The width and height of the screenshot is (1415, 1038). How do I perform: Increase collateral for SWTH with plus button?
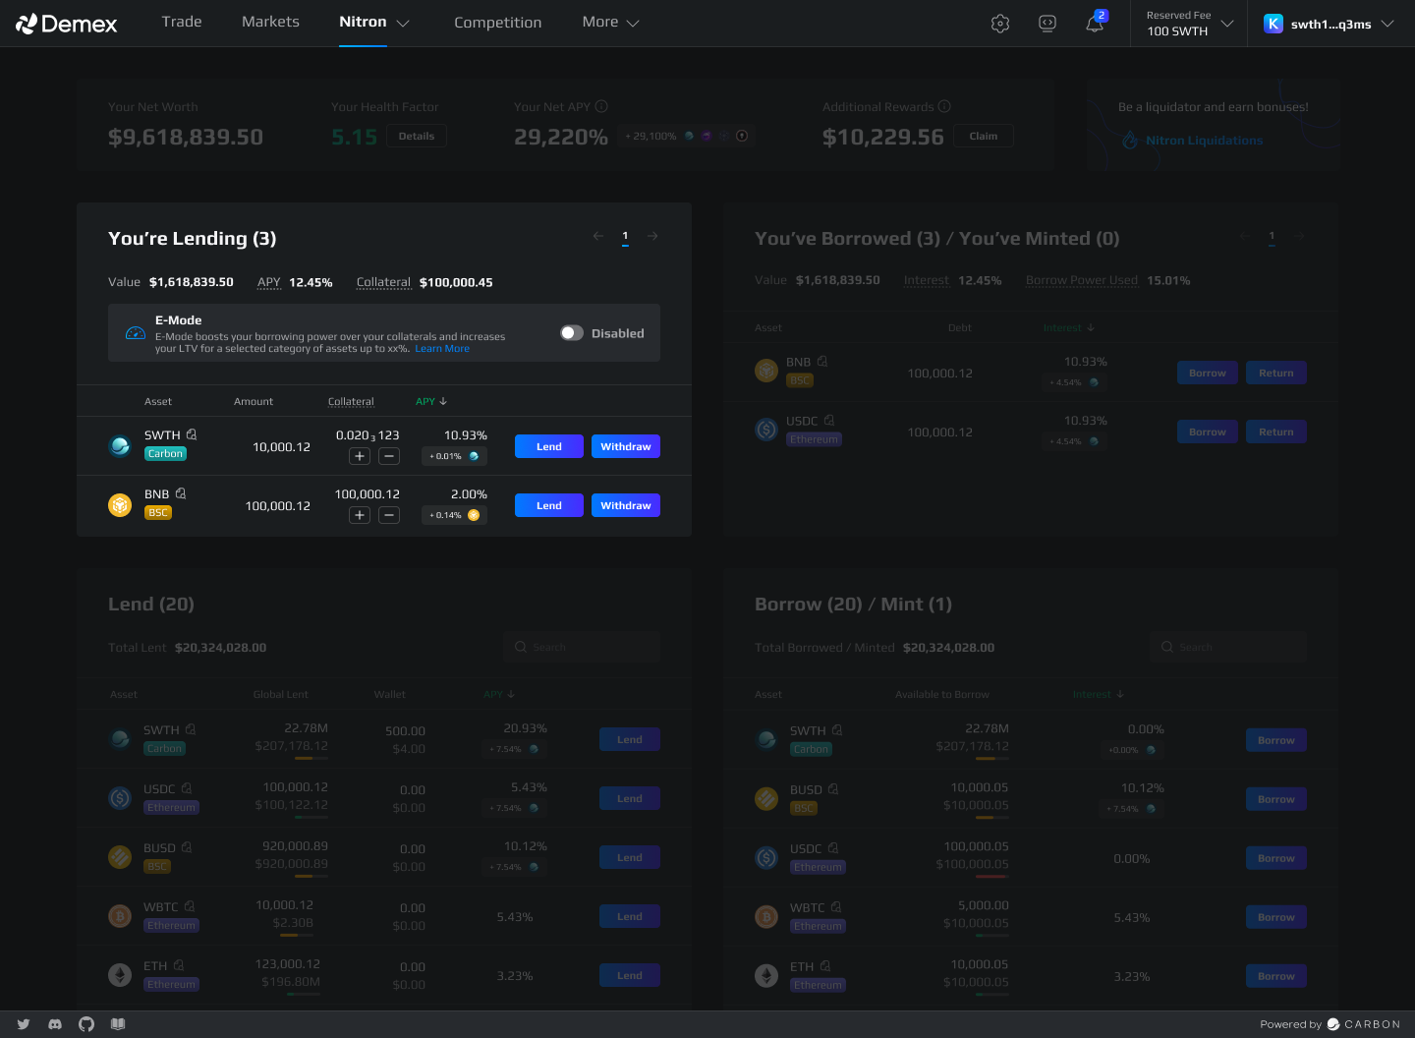tap(360, 456)
